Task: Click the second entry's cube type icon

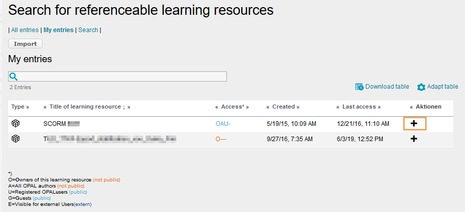Action: 16,139
